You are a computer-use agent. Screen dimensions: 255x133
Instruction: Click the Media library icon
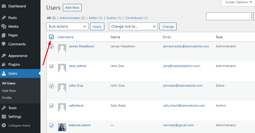[4, 26]
